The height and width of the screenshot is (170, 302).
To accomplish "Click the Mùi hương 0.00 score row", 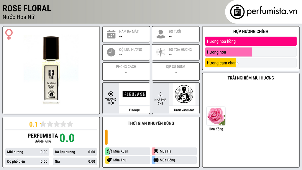I will [27, 152].
